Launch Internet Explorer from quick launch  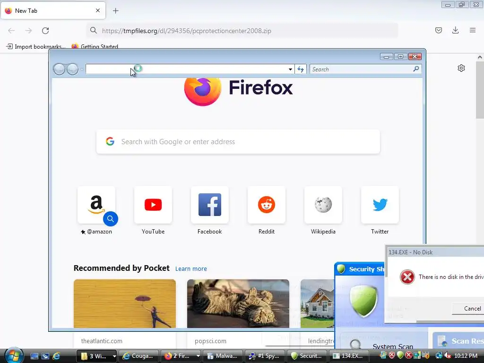point(57,356)
